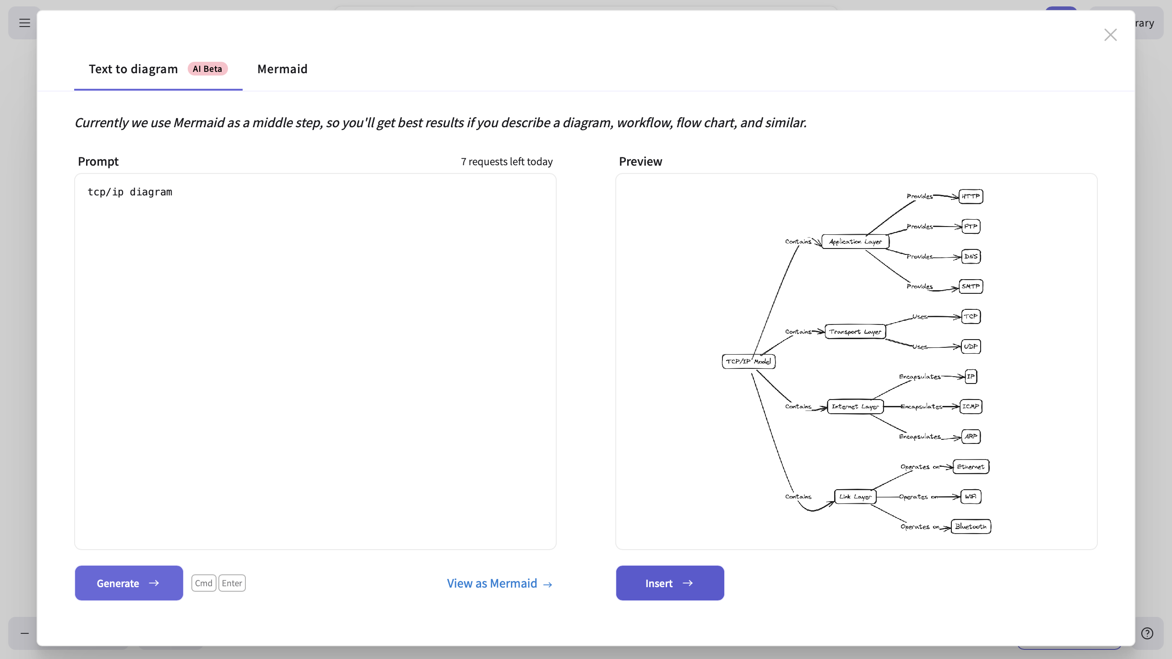Insert the generated diagram
The image size is (1172, 659).
click(x=669, y=583)
